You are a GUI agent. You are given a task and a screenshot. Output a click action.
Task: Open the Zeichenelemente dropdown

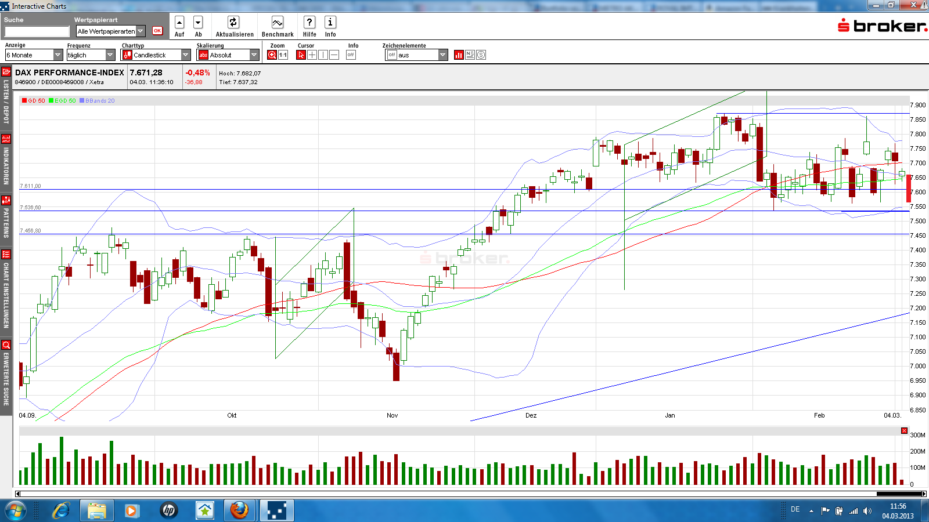coord(417,55)
